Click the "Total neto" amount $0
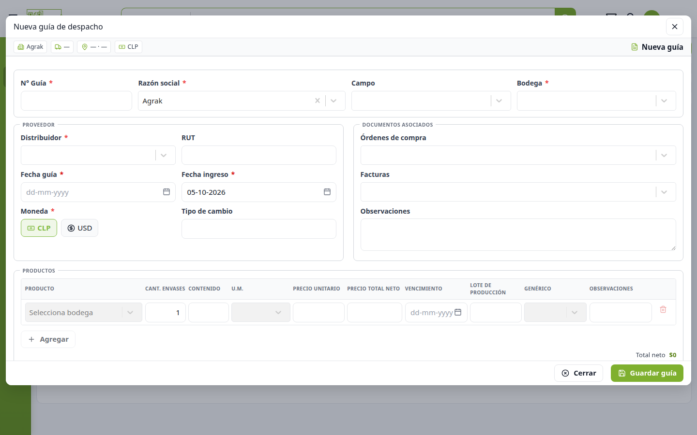The height and width of the screenshot is (435, 697). click(673, 355)
